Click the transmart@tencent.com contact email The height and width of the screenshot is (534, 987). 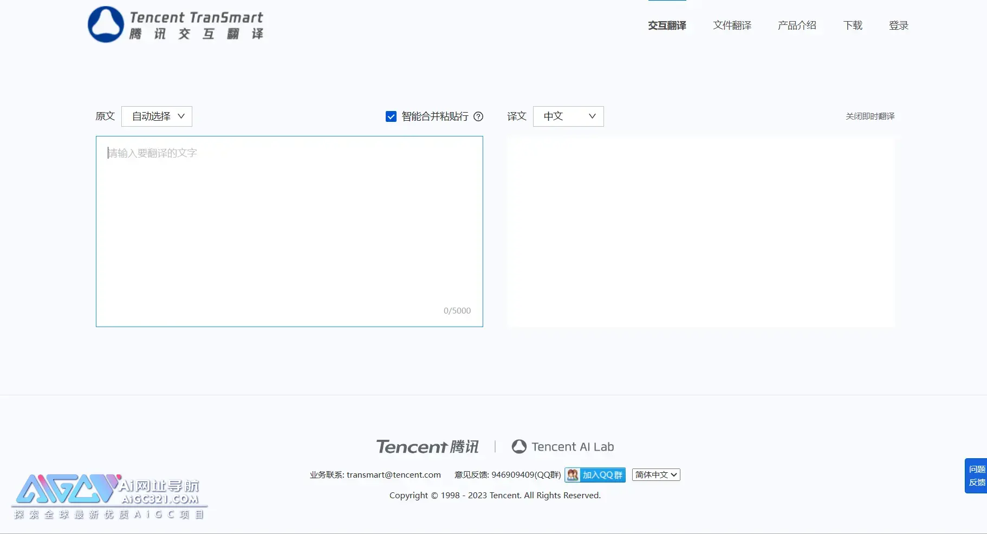394,475
